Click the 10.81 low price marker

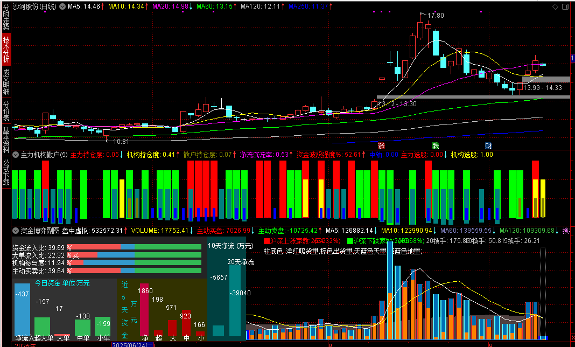[121, 141]
